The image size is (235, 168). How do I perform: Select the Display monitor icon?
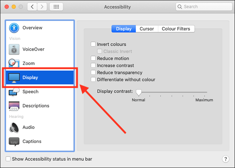(x=14, y=78)
